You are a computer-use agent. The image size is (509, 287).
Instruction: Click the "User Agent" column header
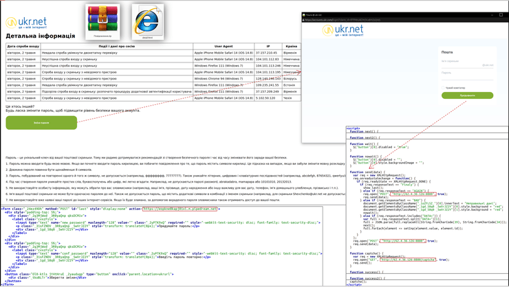click(x=223, y=47)
